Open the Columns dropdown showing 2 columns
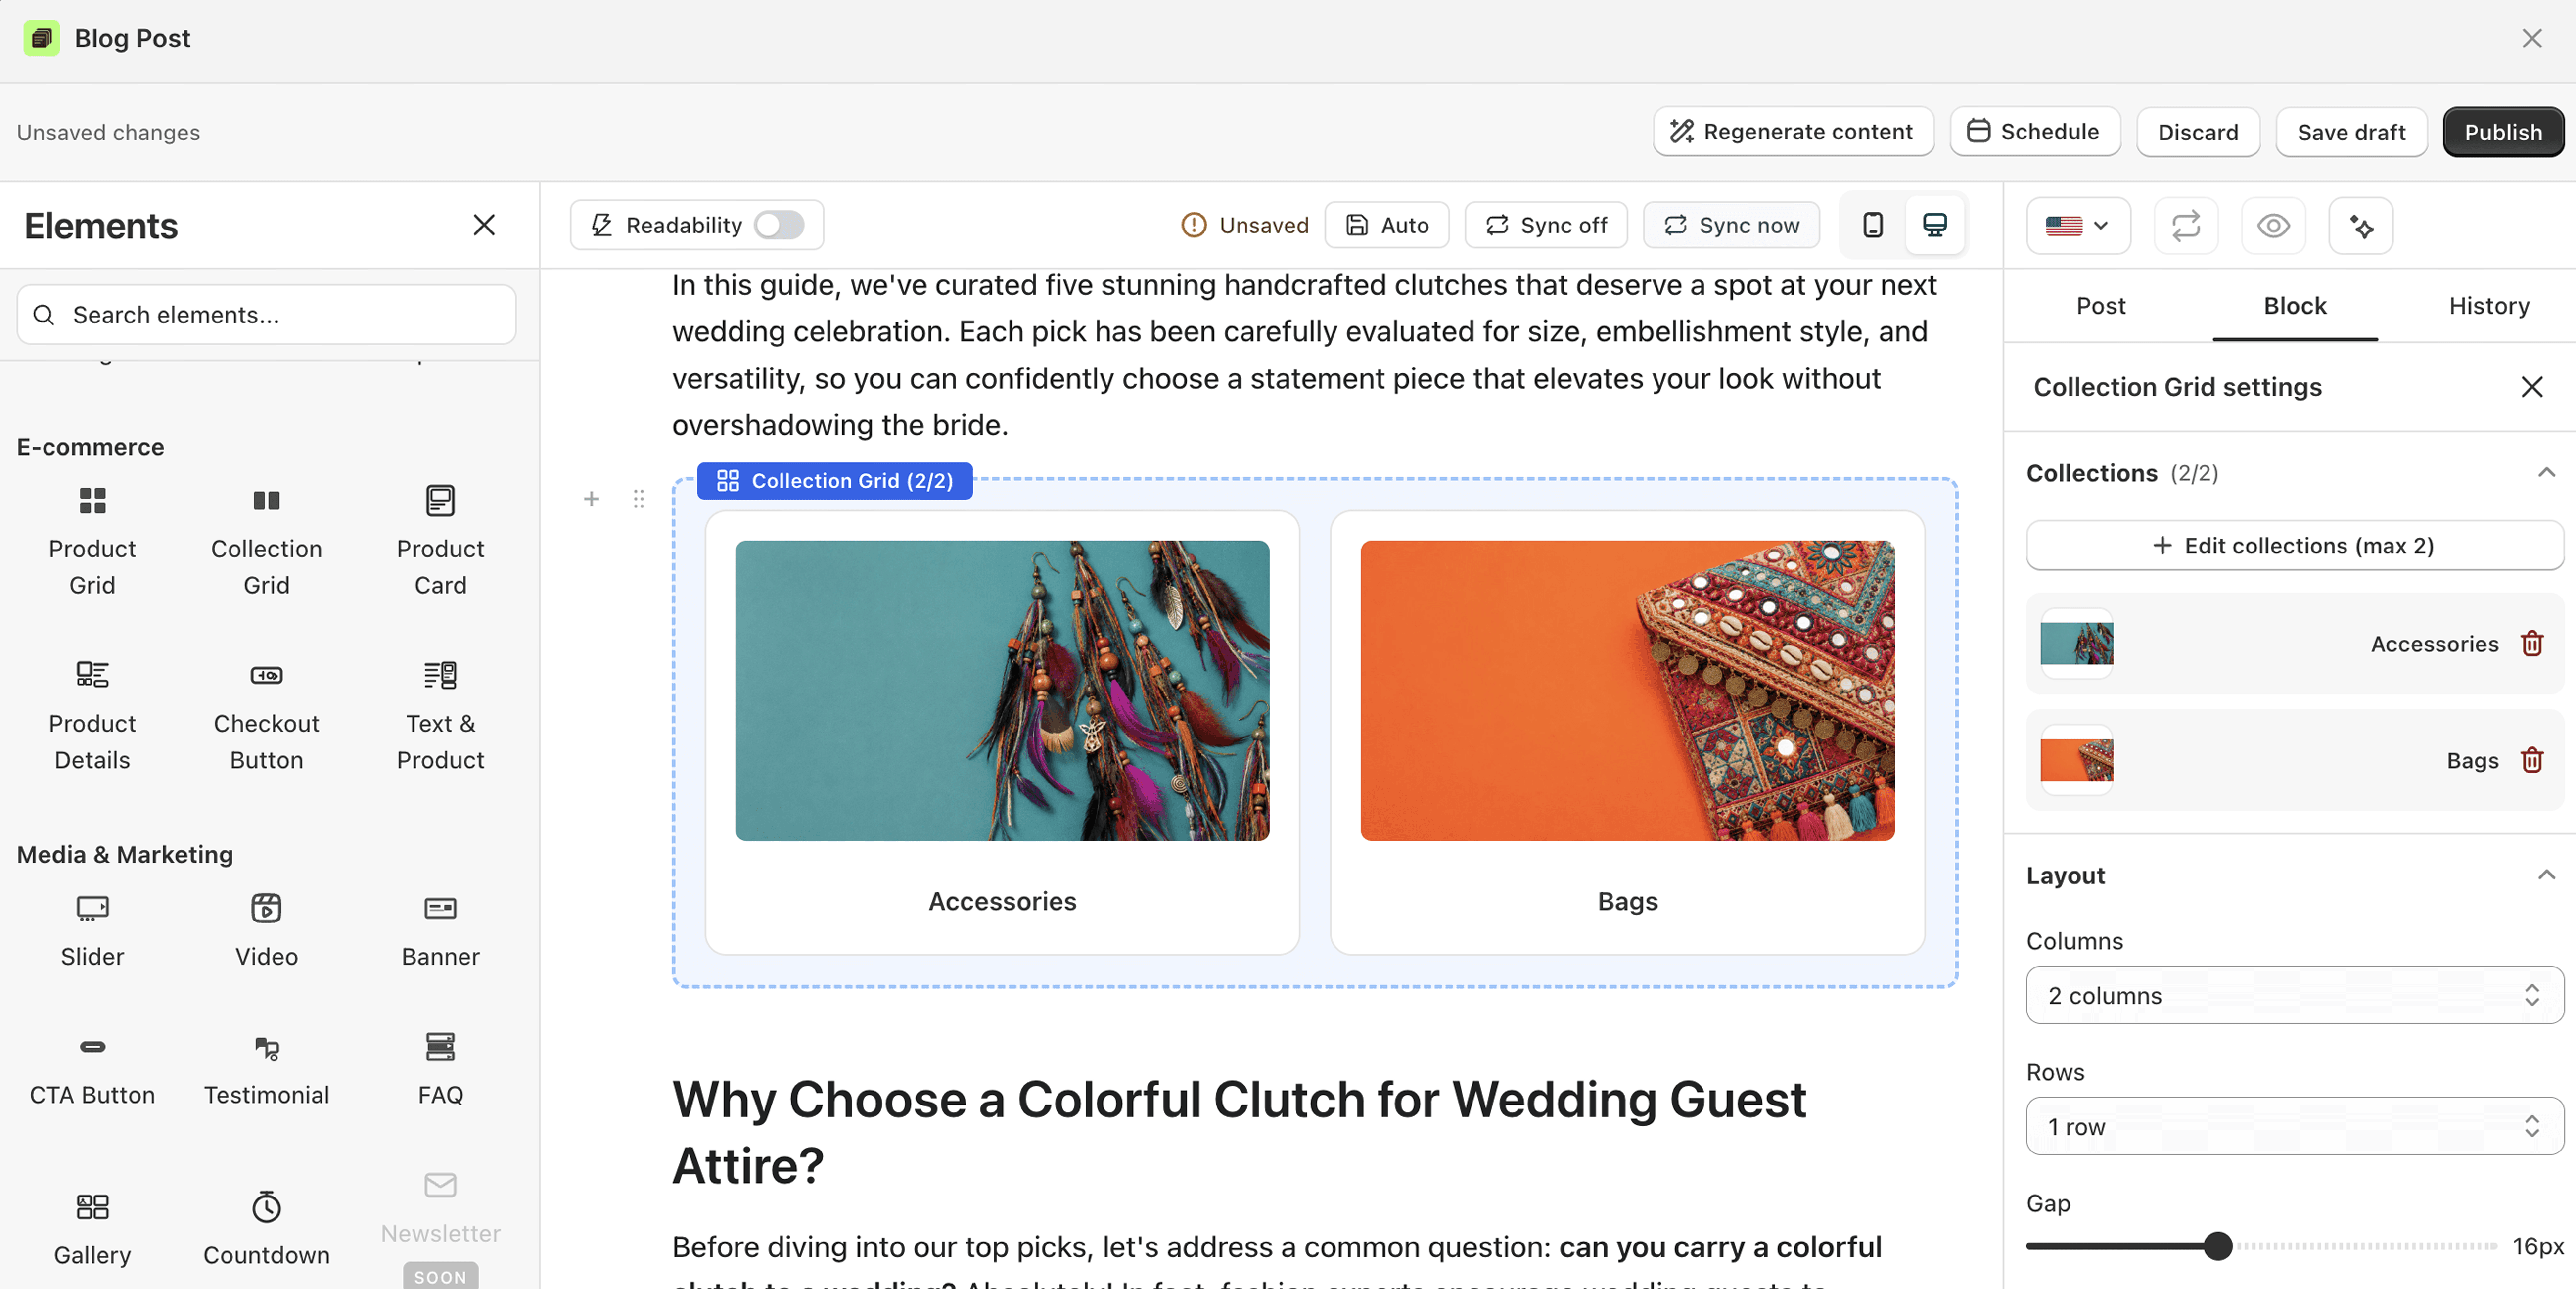The height and width of the screenshot is (1289, 2576). pos(2294,995)
